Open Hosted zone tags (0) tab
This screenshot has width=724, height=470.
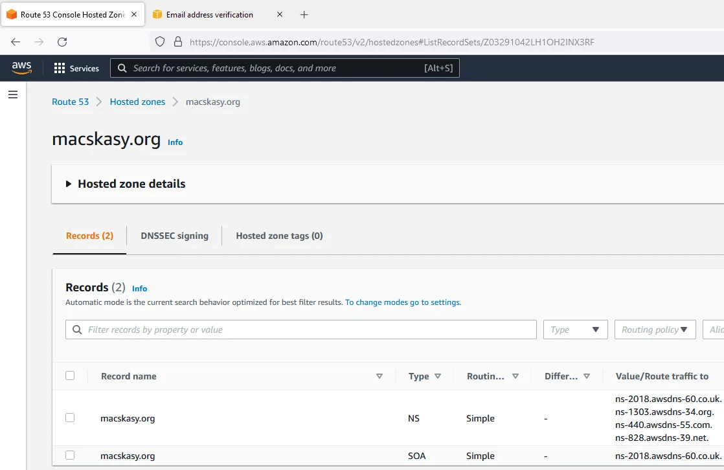[x=279, y=236]
